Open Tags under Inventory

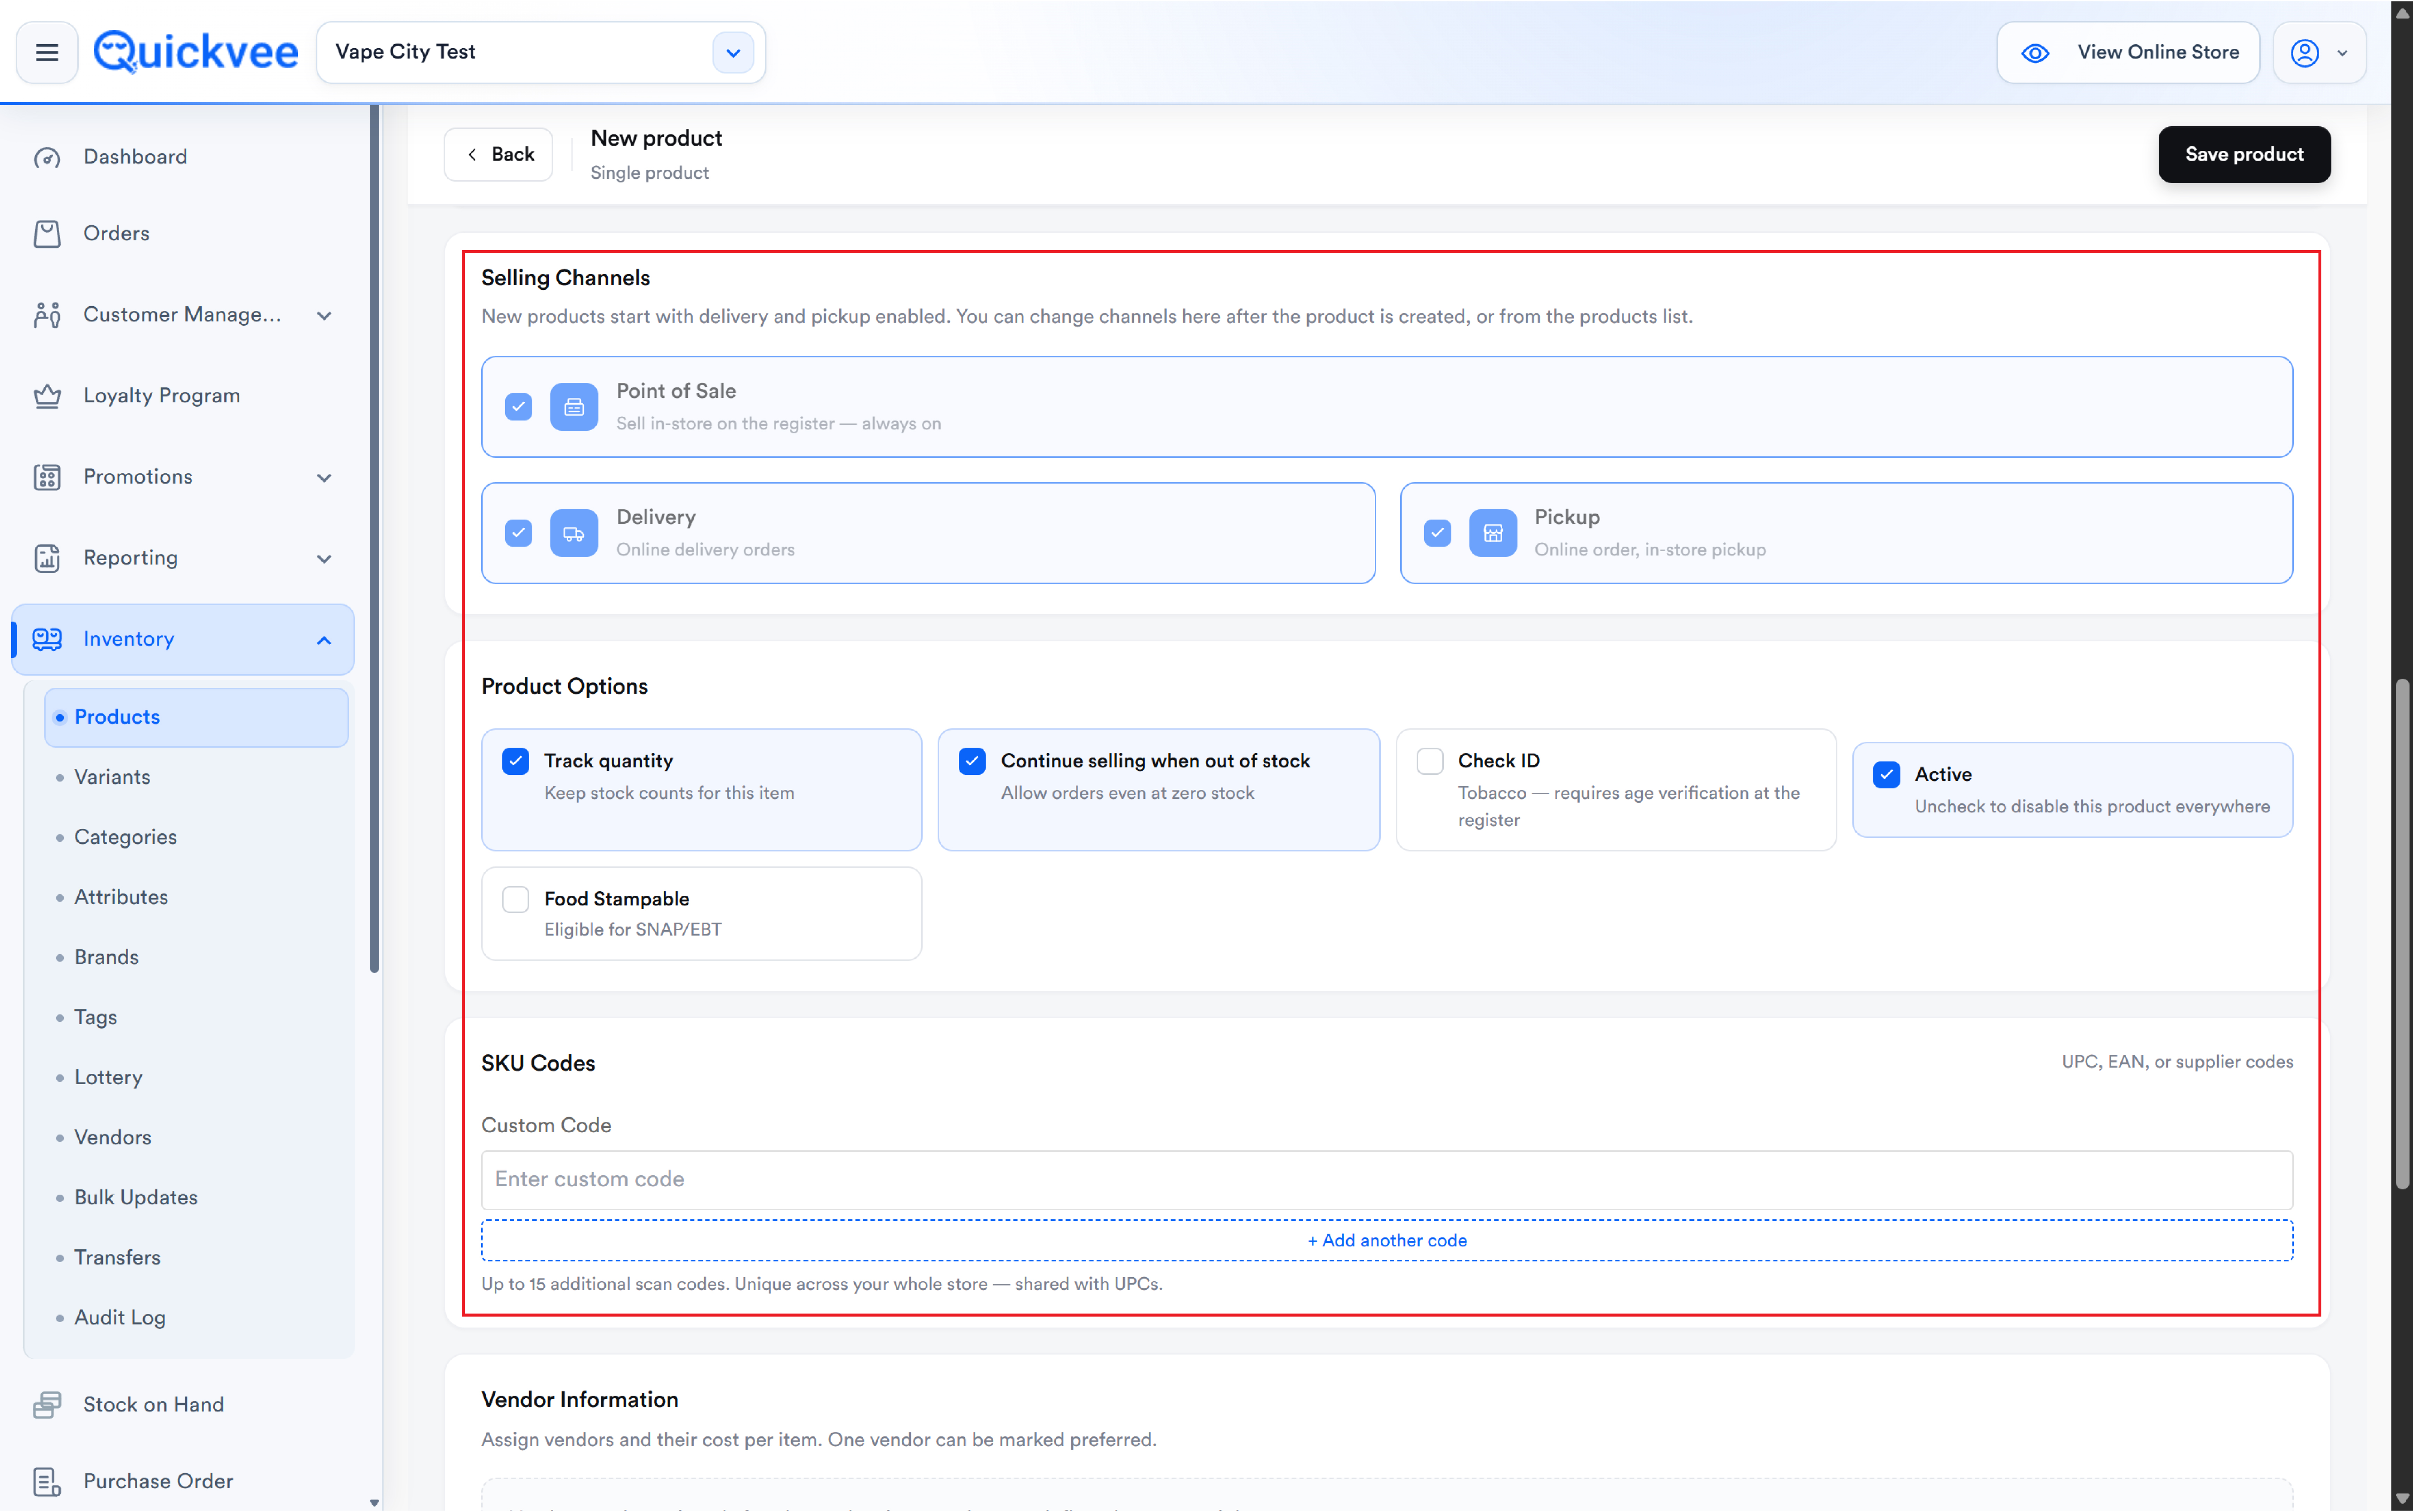click(x=95, y=1018)
